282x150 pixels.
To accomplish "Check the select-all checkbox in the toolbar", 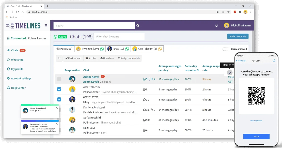I will pos(59,58).
